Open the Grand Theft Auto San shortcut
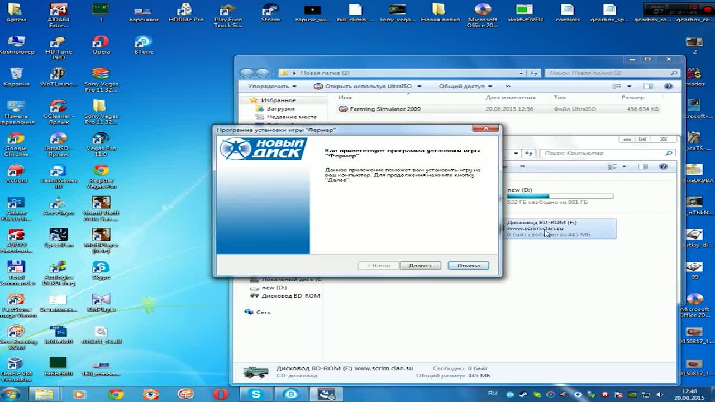This screenshot has height=402, width=715. click(x=101, y=209)
